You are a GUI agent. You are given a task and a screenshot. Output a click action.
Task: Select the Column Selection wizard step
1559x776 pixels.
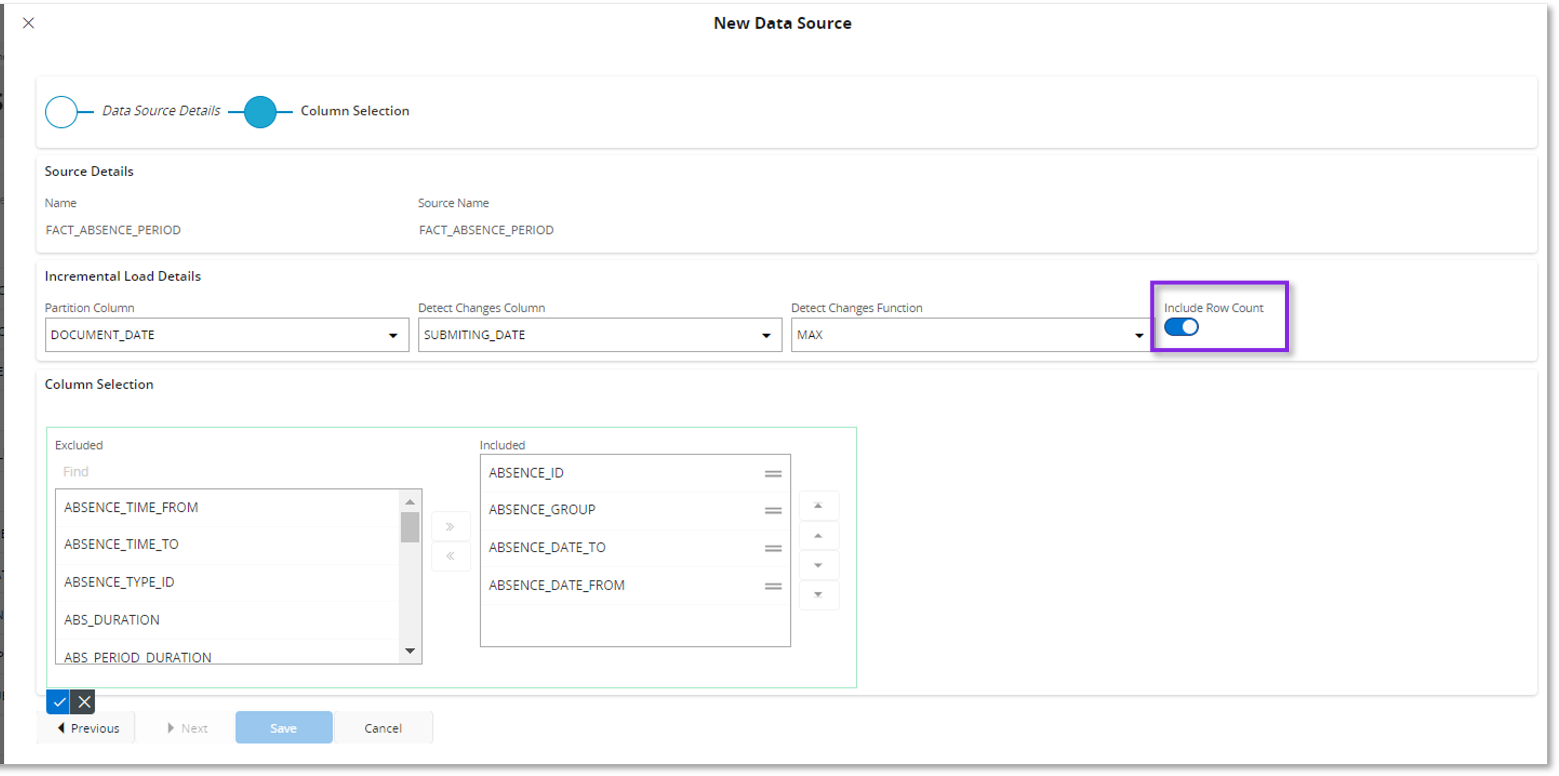[x=260, y=111]
